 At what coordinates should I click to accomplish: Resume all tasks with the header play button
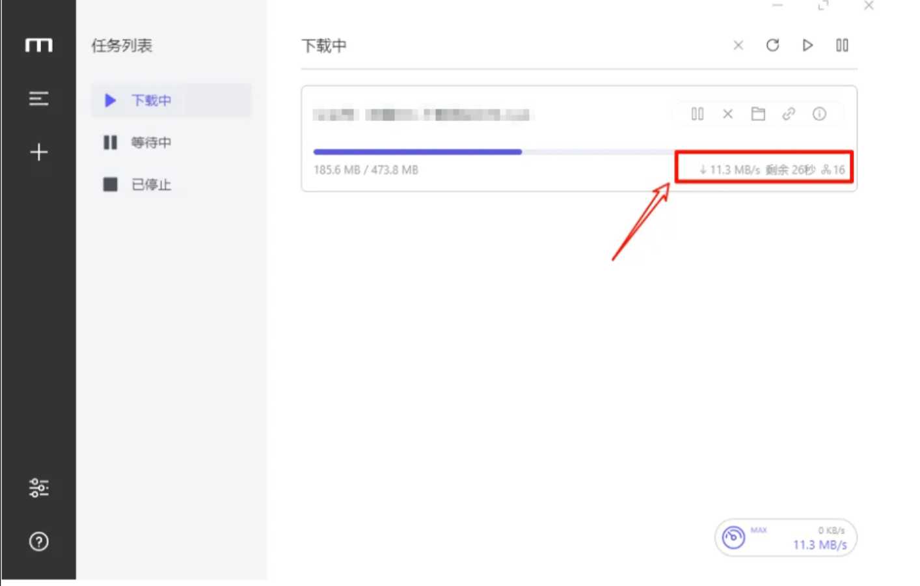(807, 45)
